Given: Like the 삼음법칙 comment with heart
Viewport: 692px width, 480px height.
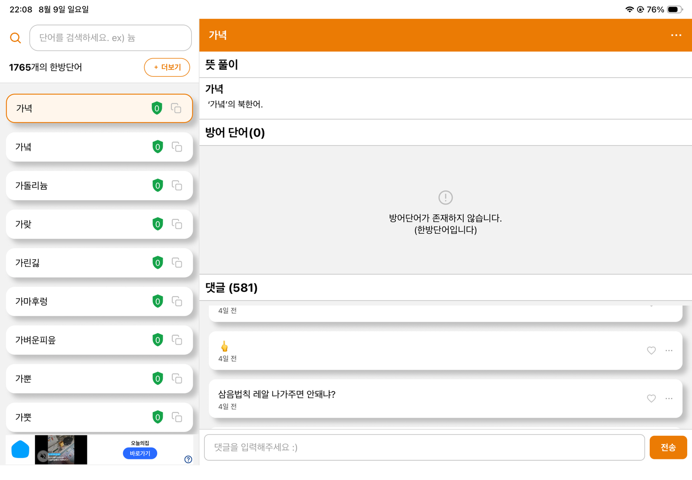Looking at the screenshot, I should [x=651, y=398].
